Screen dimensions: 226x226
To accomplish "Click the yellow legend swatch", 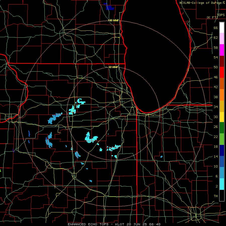I will (x=222, y=117).
